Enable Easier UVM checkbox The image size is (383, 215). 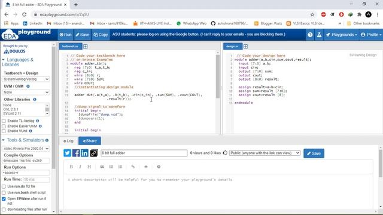[x=4, y=126]
